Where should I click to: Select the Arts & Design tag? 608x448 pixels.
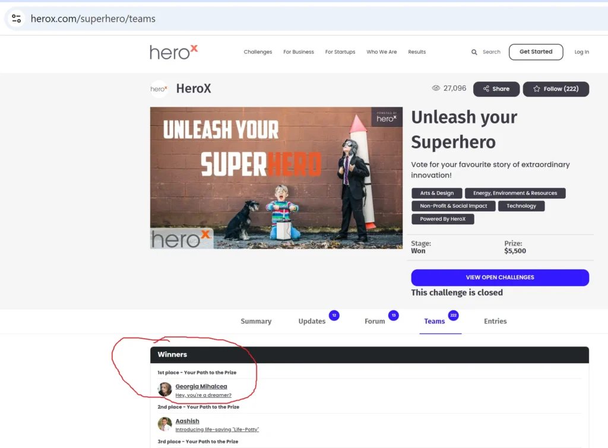436,193
